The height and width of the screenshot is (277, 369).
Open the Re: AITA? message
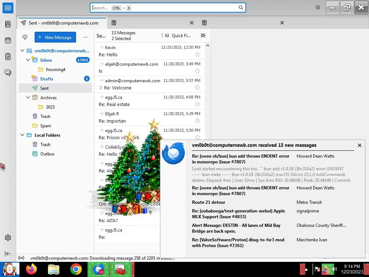tap(127, 217)
